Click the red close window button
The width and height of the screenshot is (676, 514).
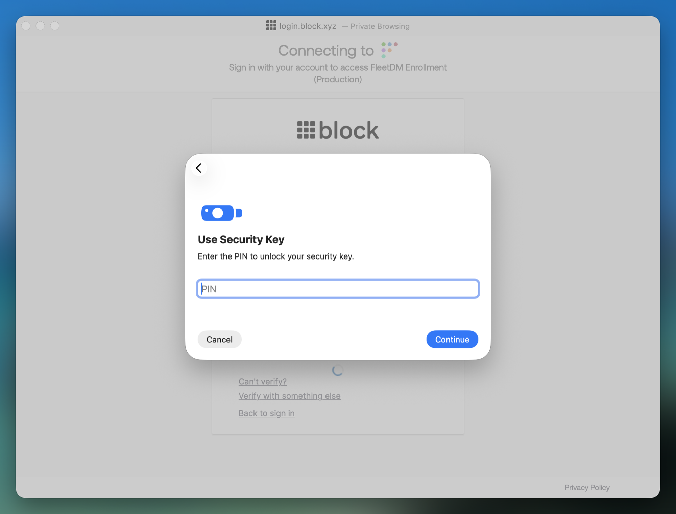(26, 26)
